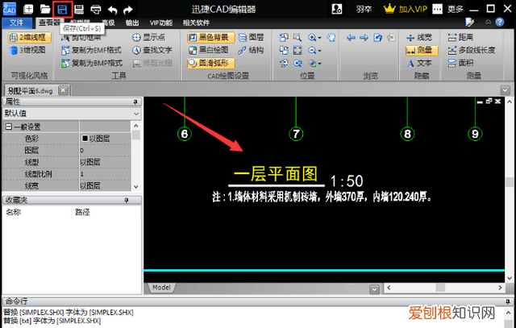This screenshot has height=328, width=516.
Task: Select the Model layout tab
Action: tap(161, 288)
